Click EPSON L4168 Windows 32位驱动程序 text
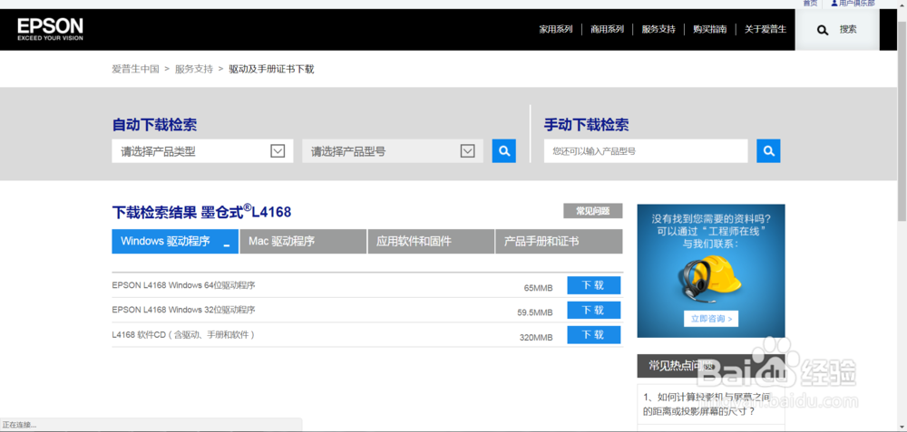This screenshot has width=907, height=432. click(x=184, y=310)
